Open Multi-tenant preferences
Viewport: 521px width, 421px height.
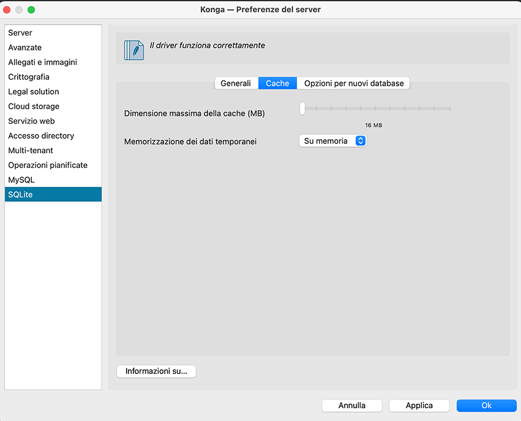[31, 150]
